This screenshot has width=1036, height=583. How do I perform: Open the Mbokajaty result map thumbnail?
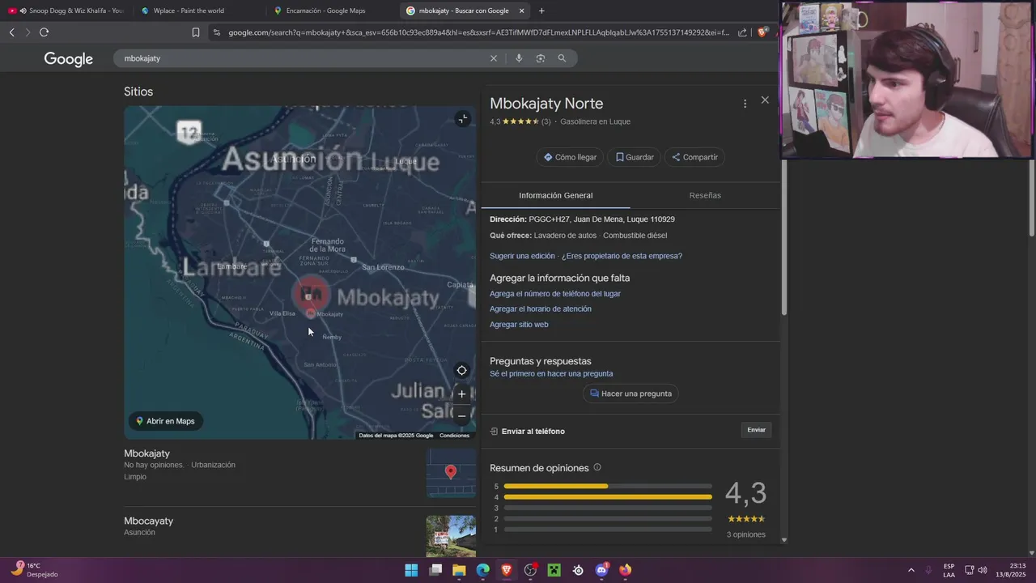pyautogui.click(x=451, y=474)
